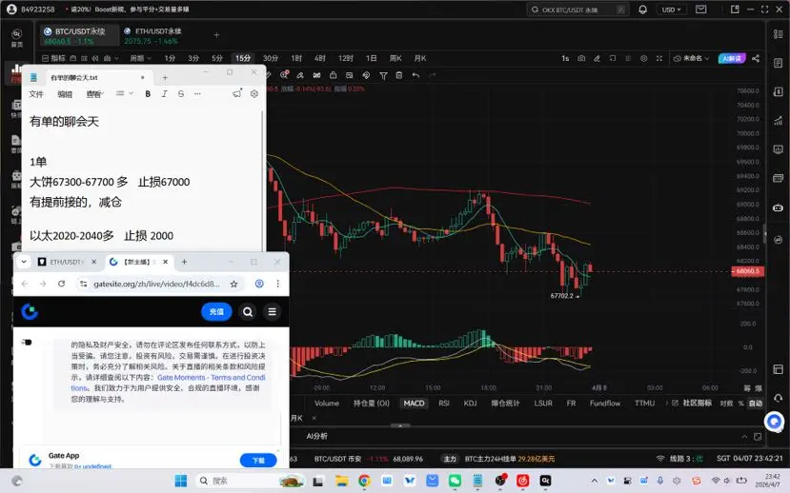Open File Explorer from the Windows taskbar
The width and height of the screenshot is (790, 493).
pyautogui.click(x=341, y=481)
